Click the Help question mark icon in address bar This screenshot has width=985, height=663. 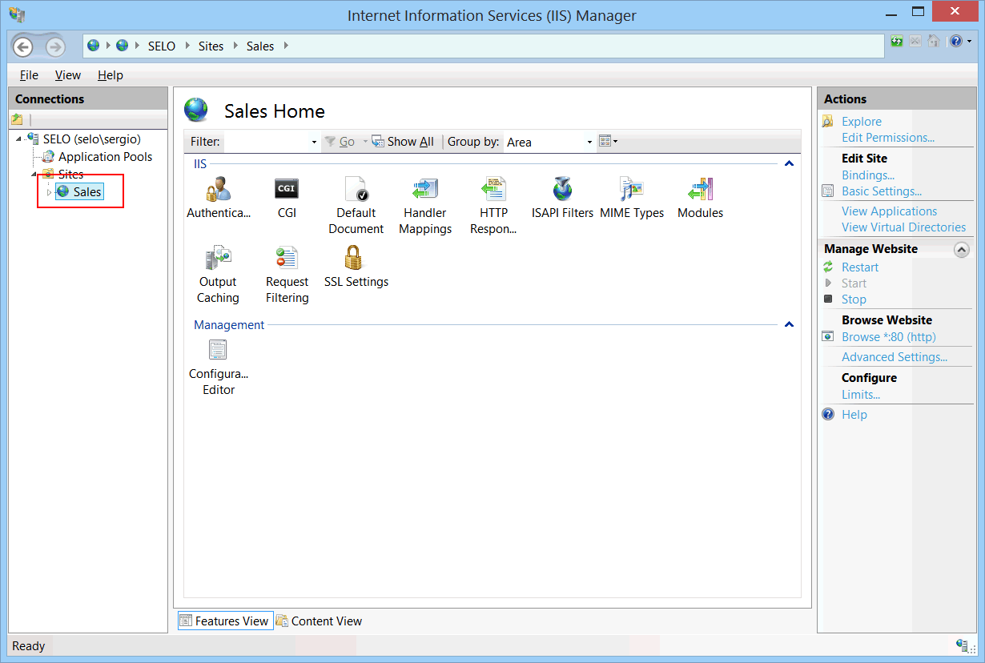pyautogui.click(x=955, y=41)
